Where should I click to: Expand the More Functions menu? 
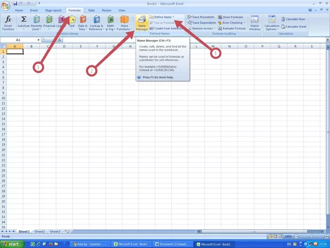click(x=124, y=23)
